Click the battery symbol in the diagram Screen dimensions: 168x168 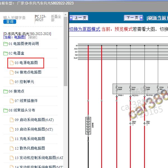click(88, 126)
